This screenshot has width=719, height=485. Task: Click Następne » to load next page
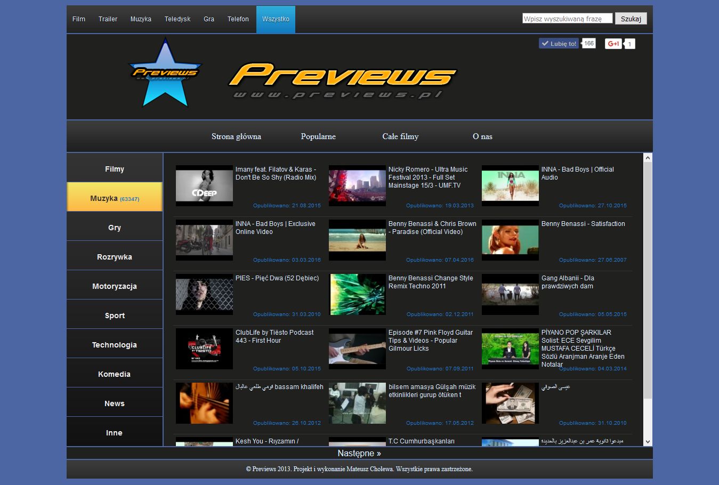click(x=359, y=454)
